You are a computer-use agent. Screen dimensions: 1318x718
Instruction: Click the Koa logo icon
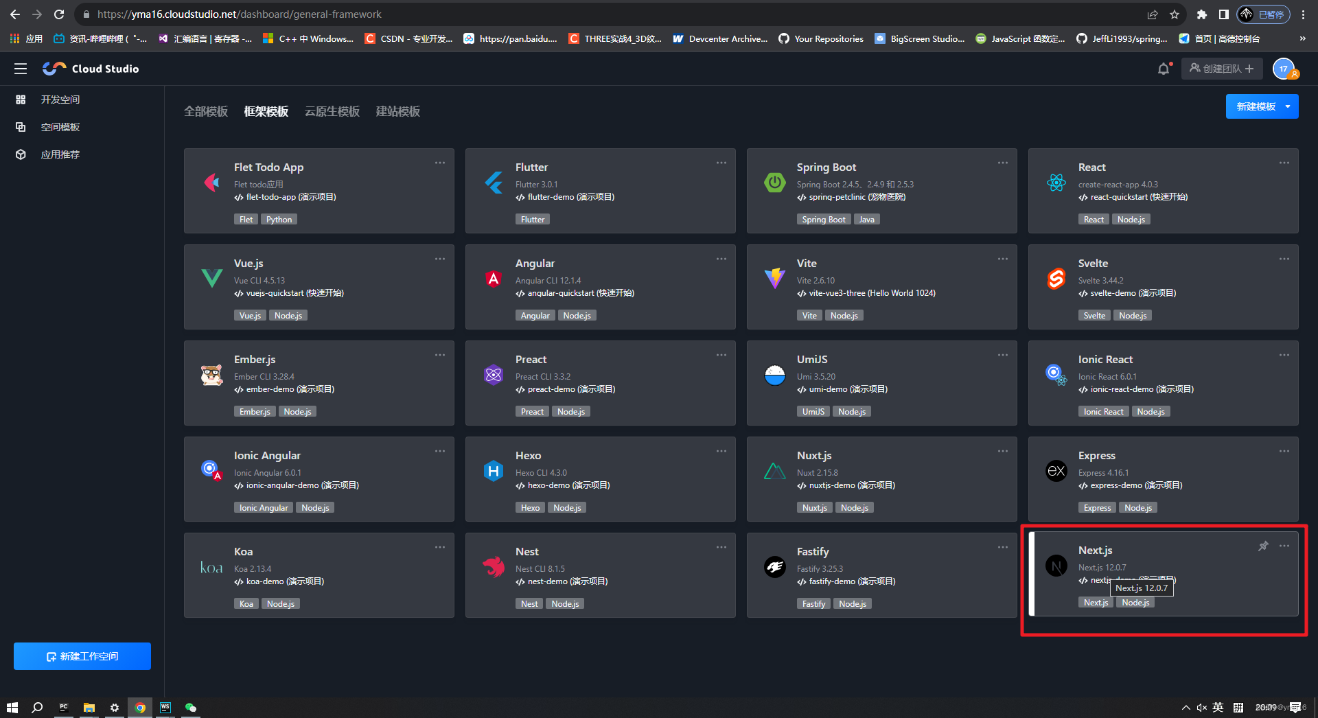click(211, 568)
